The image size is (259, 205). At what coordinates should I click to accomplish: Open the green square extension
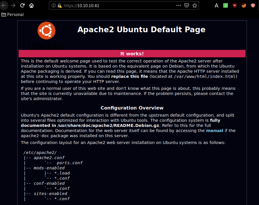226,5
